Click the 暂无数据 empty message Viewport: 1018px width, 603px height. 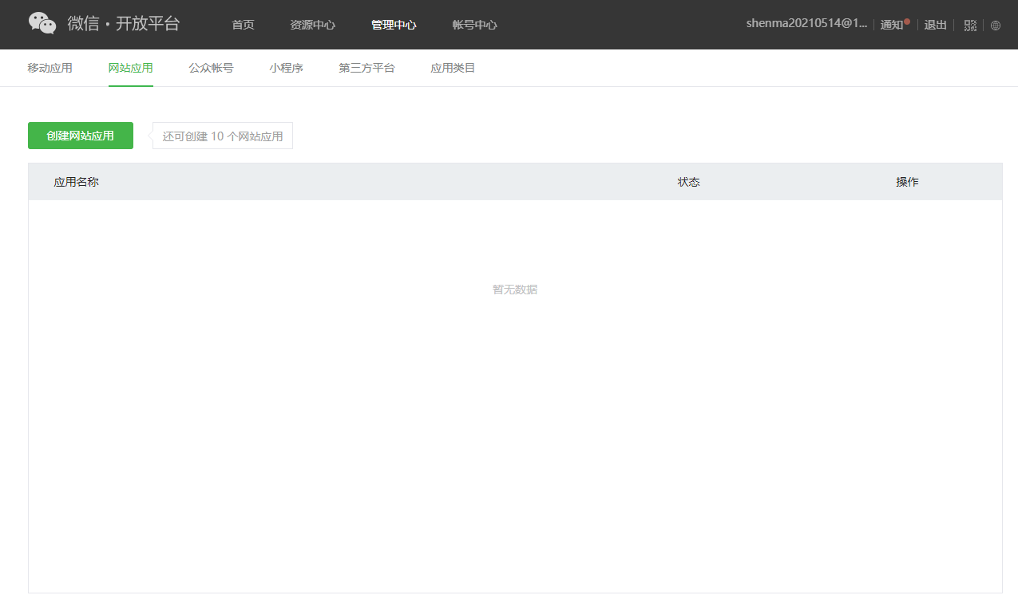click(515, 290)
